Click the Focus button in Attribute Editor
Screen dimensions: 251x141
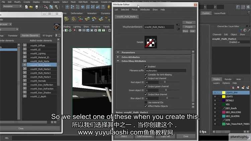pos(189,22)
